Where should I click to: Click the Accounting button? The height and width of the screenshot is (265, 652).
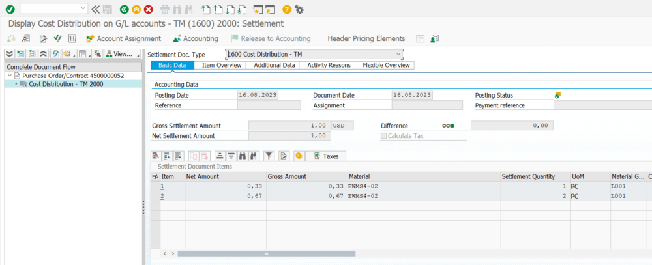[x=196, y=38]
